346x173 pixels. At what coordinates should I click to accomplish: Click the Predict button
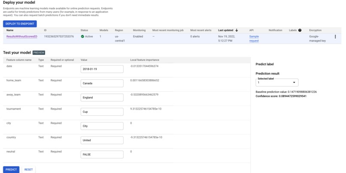click(11, 170)
